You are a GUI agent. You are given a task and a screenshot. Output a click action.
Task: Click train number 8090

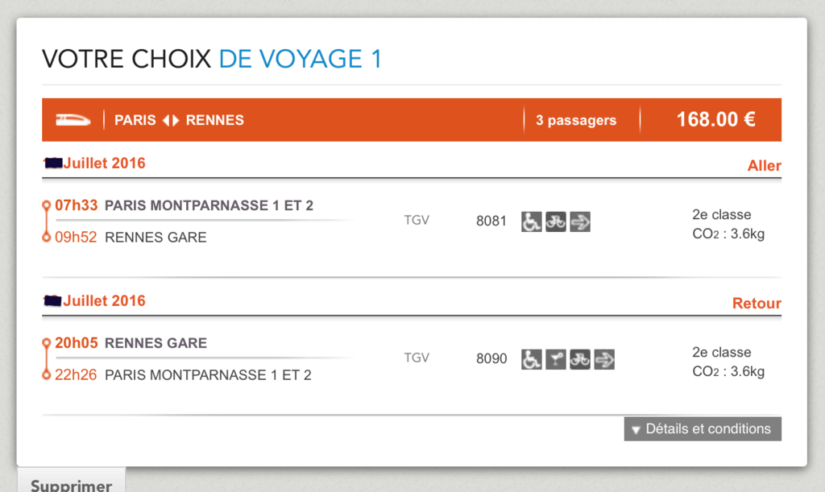tap(491, 358)
